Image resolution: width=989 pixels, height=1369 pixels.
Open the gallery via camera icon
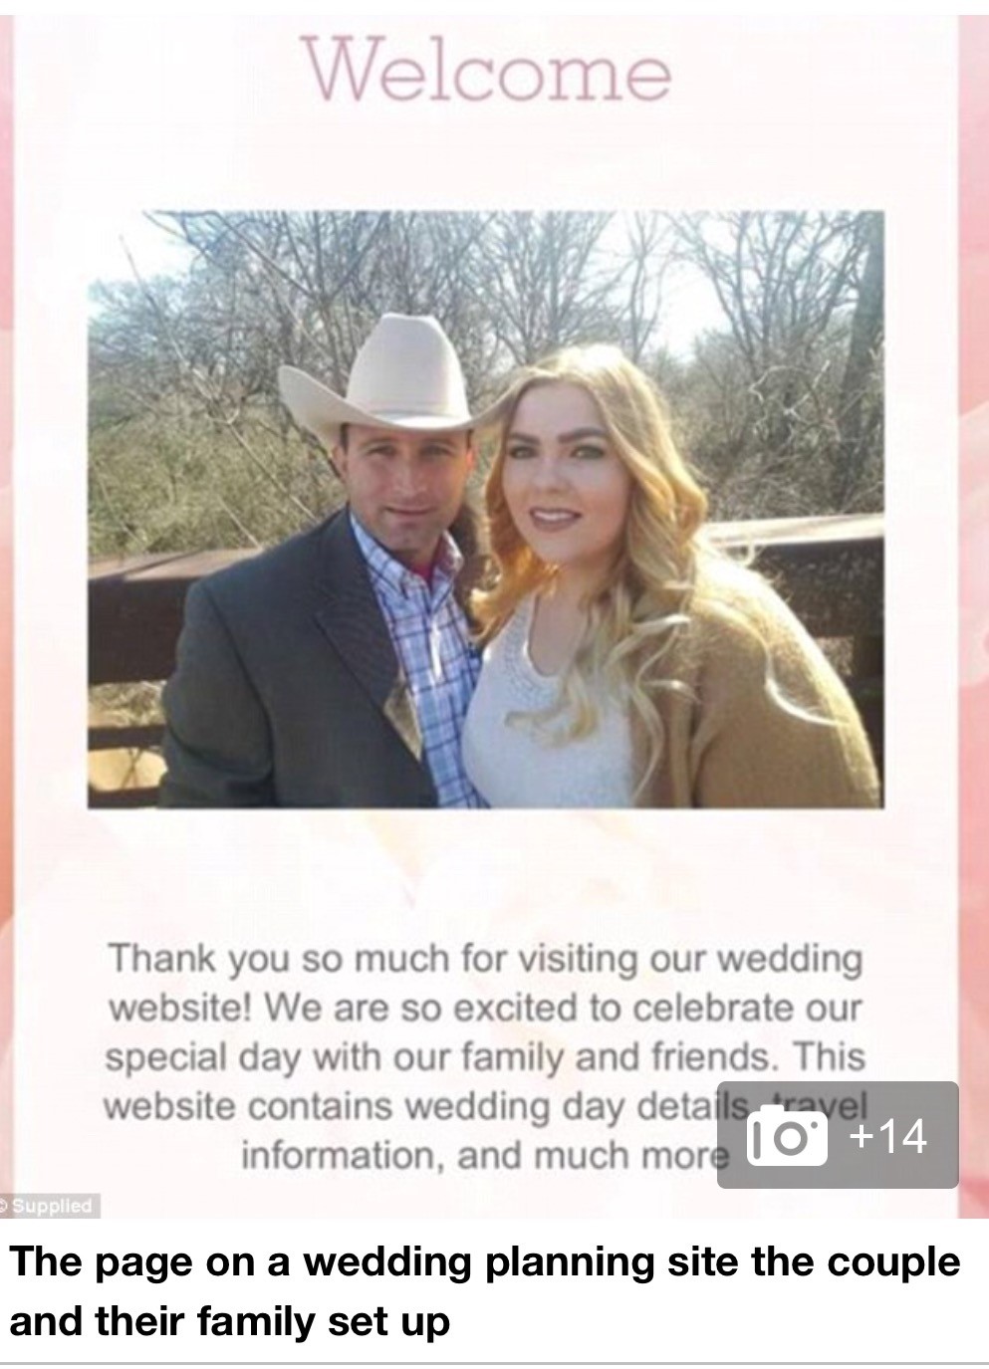[786, 1135]
